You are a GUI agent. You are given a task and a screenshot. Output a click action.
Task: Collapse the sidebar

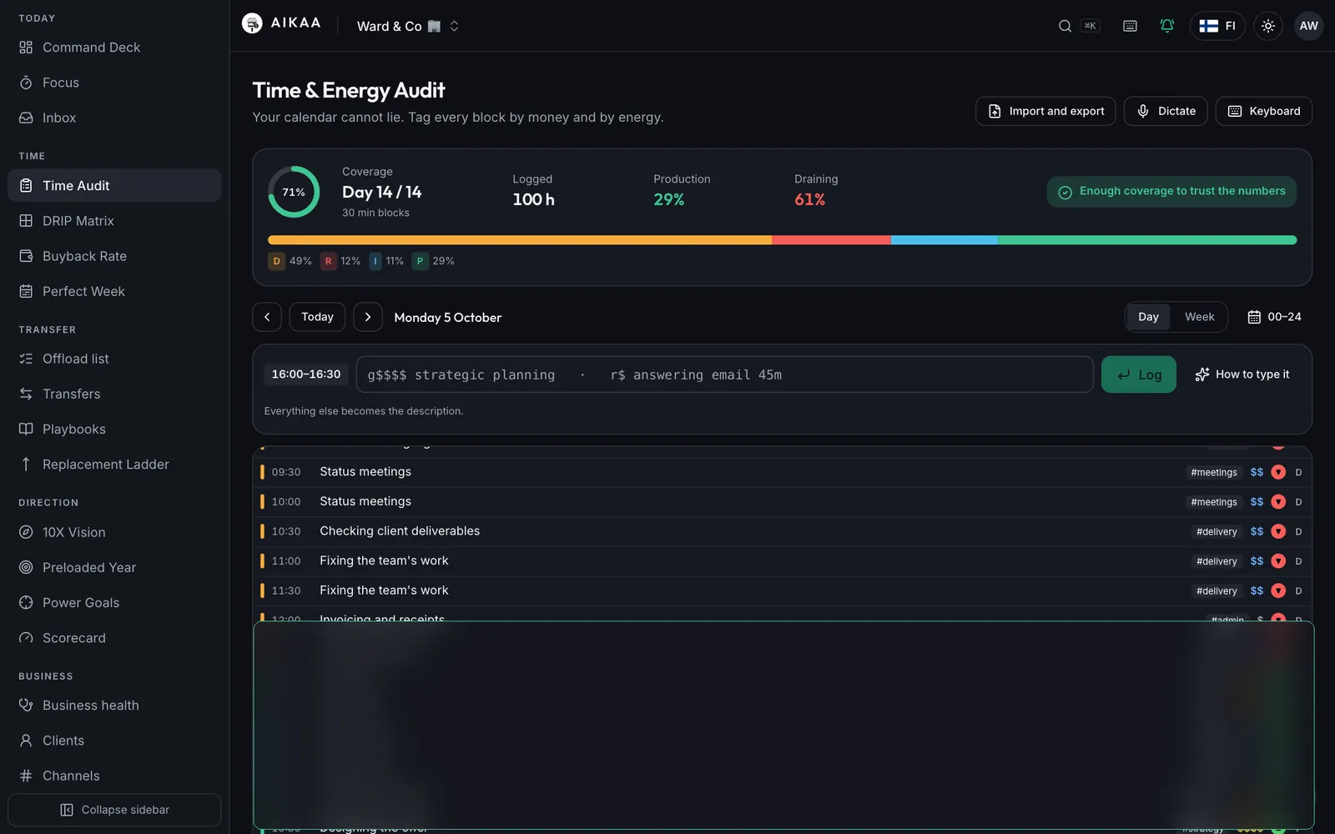(x=114, y=810)
